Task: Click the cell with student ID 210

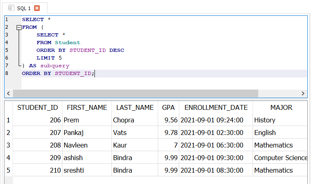Action: pyautogui.click(x=37, y=170)
